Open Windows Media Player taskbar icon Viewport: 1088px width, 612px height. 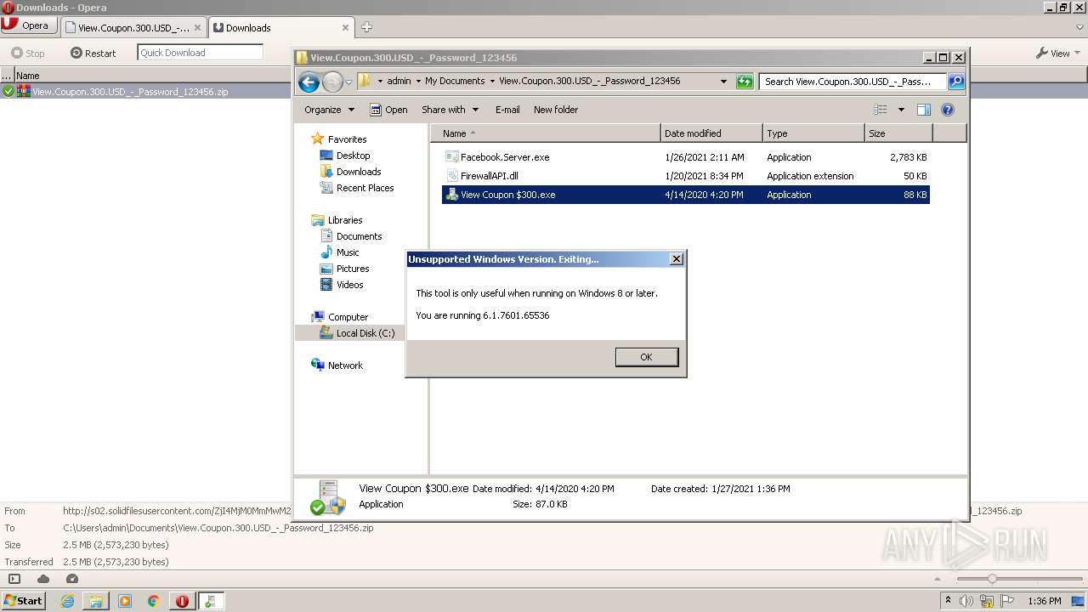[125, 601]
